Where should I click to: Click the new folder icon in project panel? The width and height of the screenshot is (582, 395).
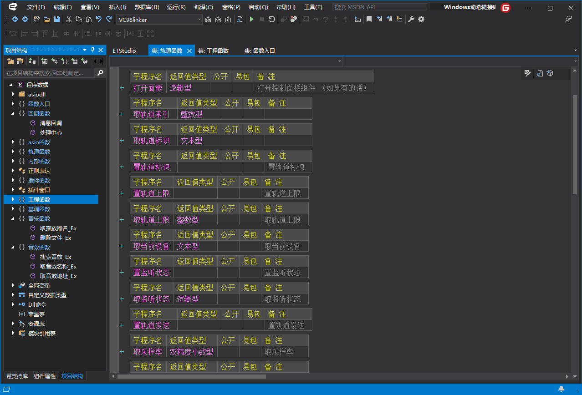10,61
